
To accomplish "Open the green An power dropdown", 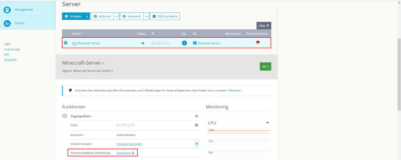I will pos(265,67).
